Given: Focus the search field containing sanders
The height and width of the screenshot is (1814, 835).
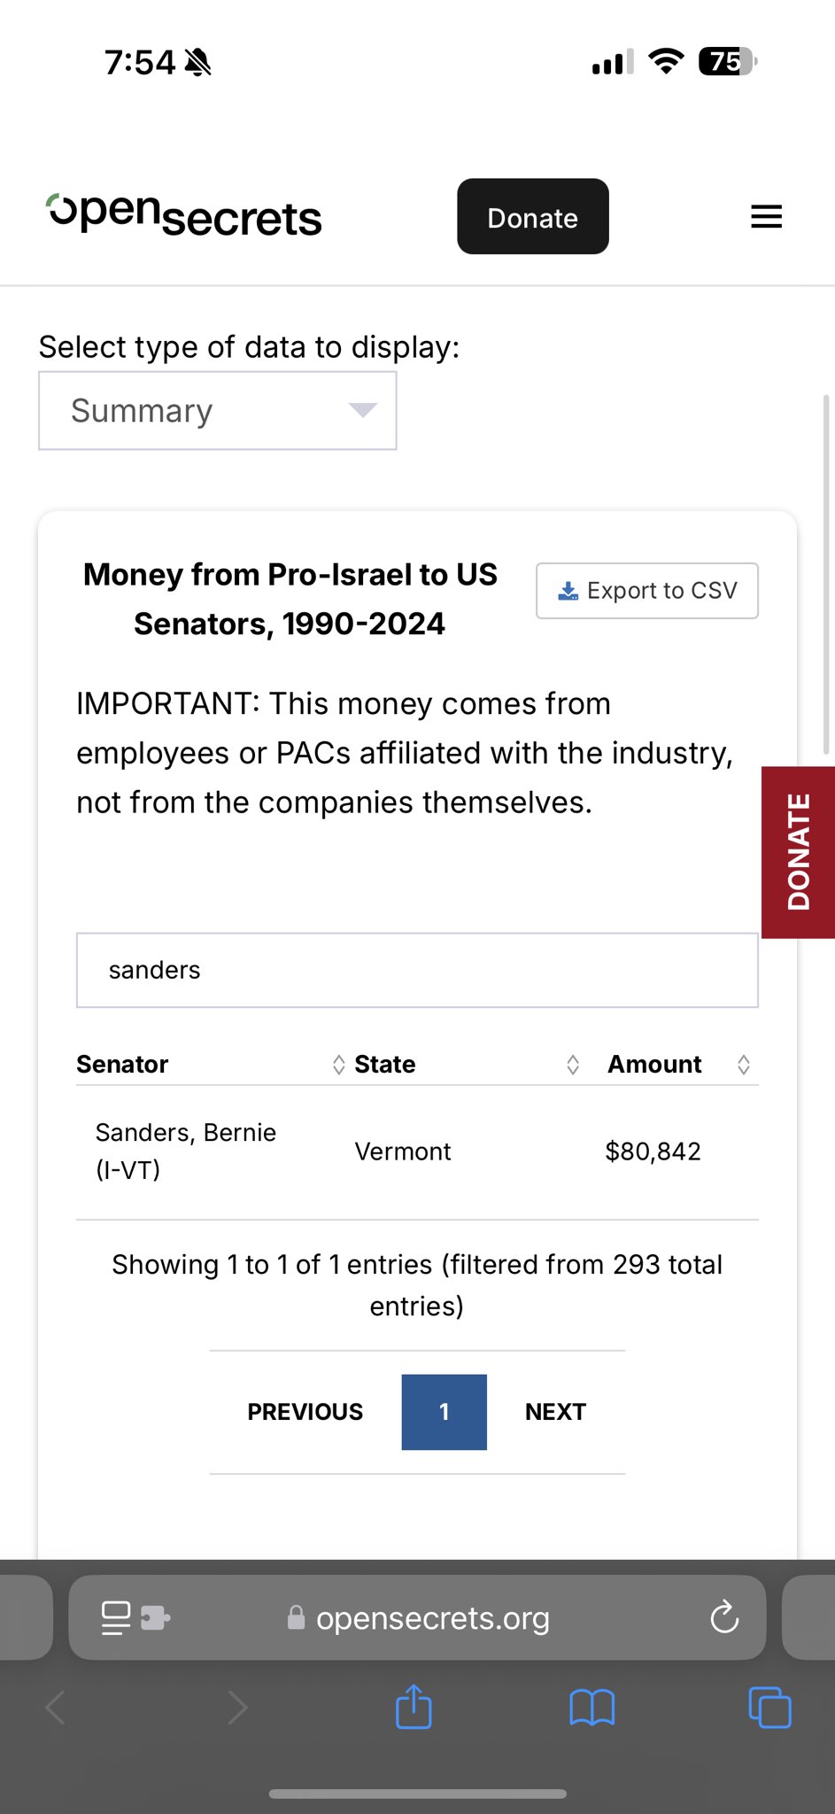Looking at the screenshot, I should pos(417,970).
